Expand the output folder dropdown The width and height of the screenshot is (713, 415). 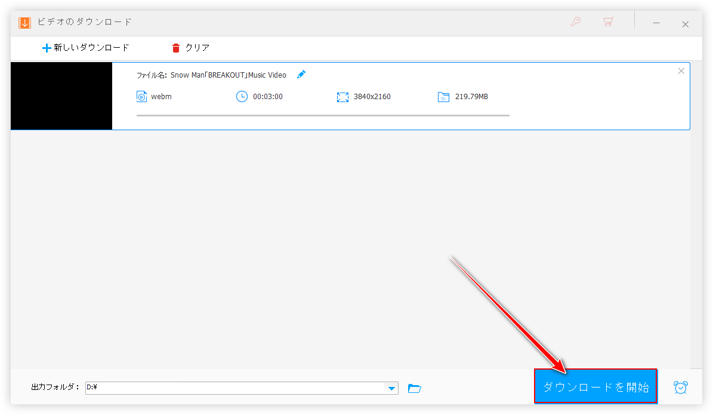pos(391,388)
